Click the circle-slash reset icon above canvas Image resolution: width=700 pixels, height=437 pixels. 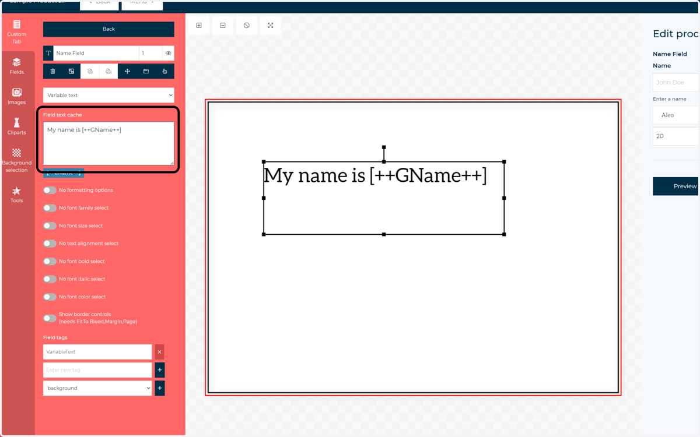pos(247,26)
